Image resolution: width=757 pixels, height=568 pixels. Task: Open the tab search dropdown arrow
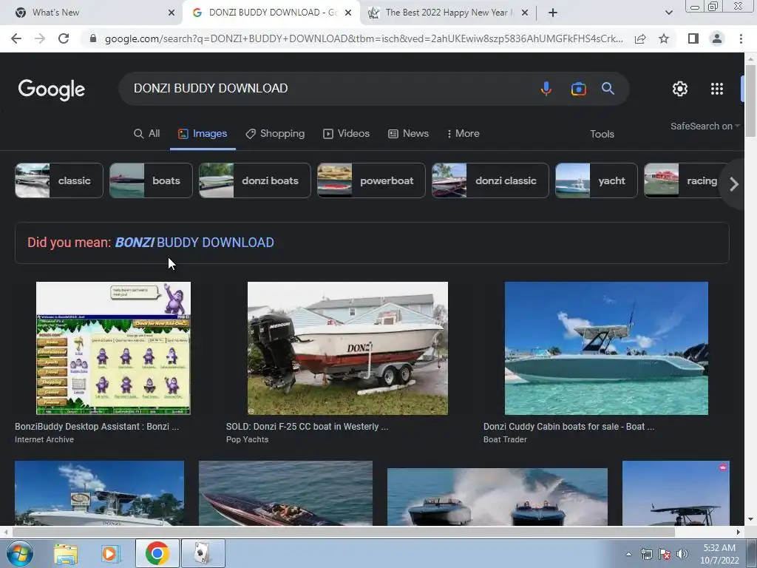point(668,13)
